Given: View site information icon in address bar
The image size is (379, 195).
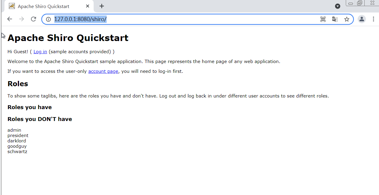Looking at the screenshot, I should [x=48, y=19].
